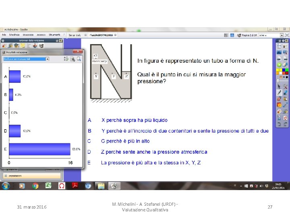The image size is (290, 217).
Task: Click the blue bar for answer E
Action: coord(39,149)
